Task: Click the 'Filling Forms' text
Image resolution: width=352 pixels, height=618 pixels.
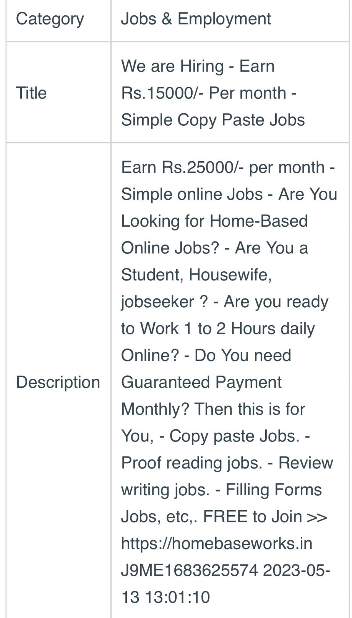Action: (274, 490)
